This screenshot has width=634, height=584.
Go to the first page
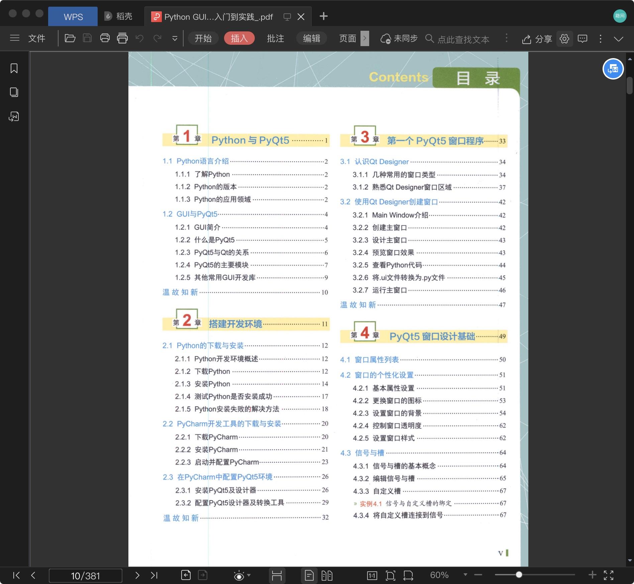(x=16, y=575)
